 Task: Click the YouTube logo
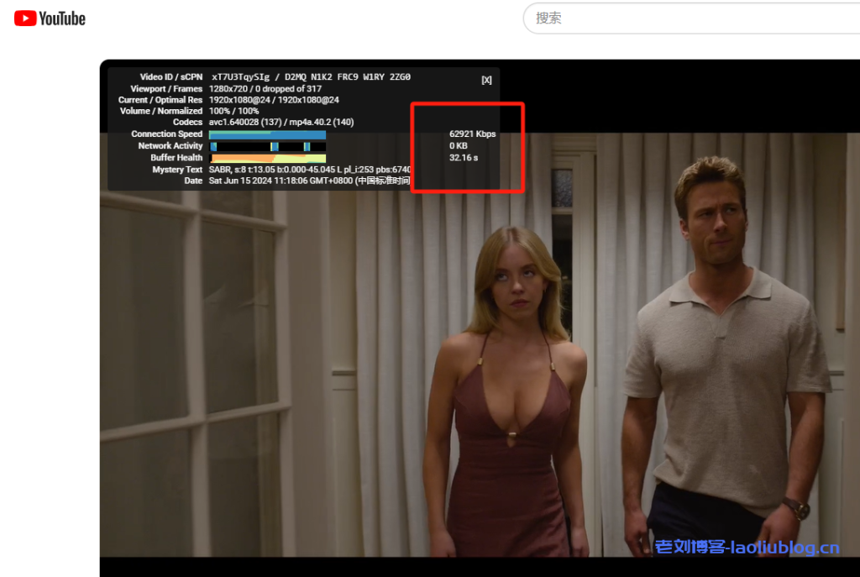click(50, 18)
